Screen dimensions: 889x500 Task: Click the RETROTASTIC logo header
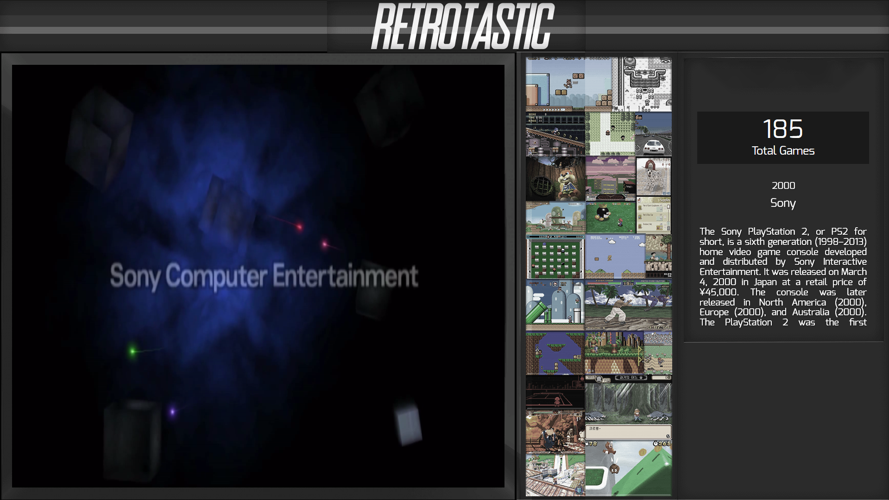point(462,26)
